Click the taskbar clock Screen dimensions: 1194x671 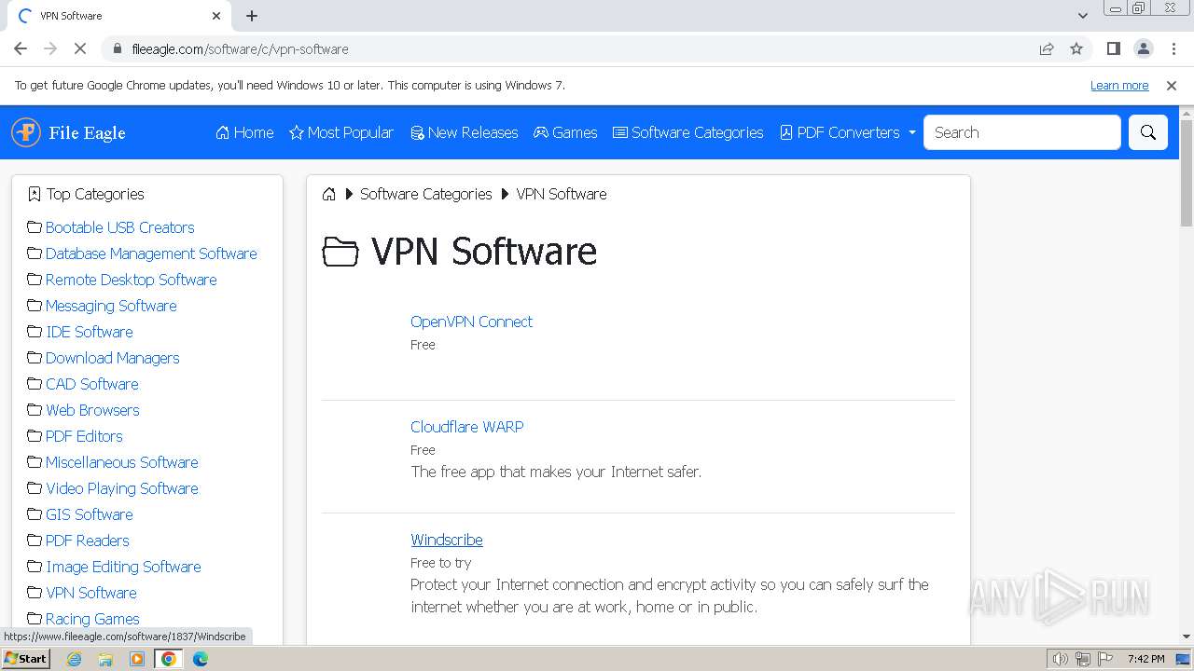point(1145,659)
